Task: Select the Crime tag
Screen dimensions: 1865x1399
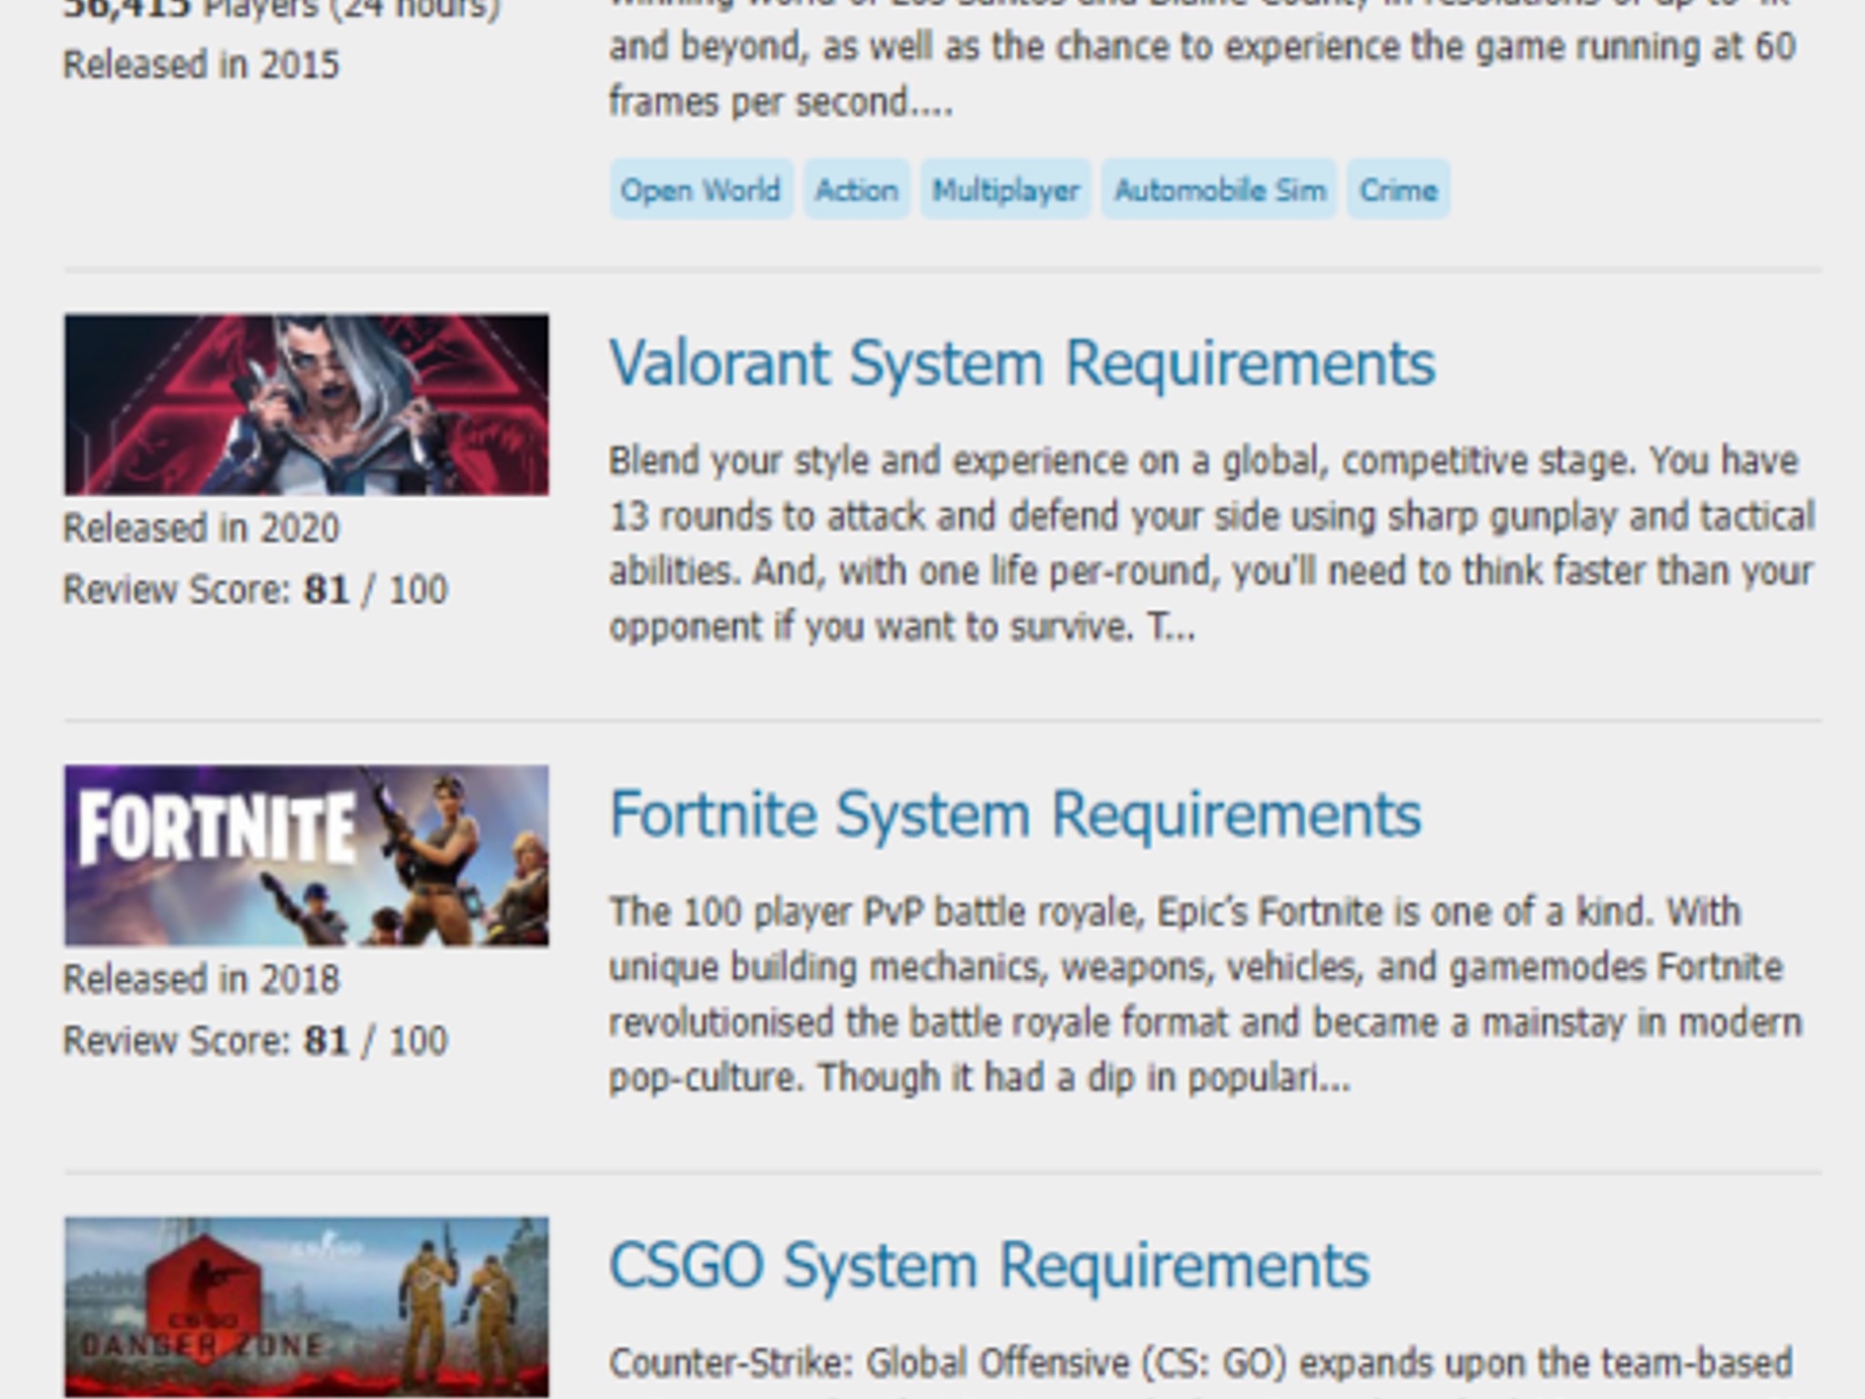Action: [1398, 189]
